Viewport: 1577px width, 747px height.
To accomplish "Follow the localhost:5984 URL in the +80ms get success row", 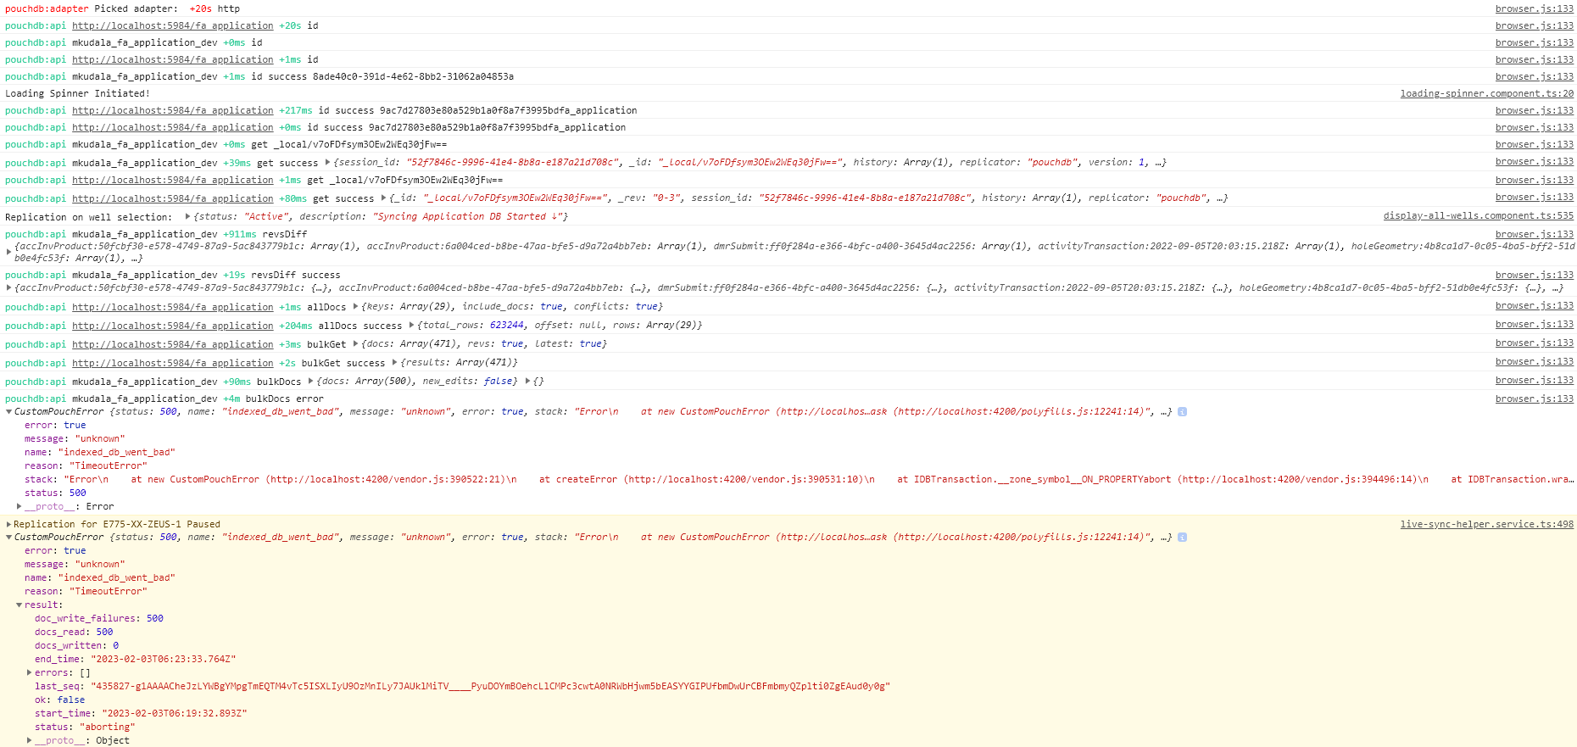I will (x=173, y=198).
